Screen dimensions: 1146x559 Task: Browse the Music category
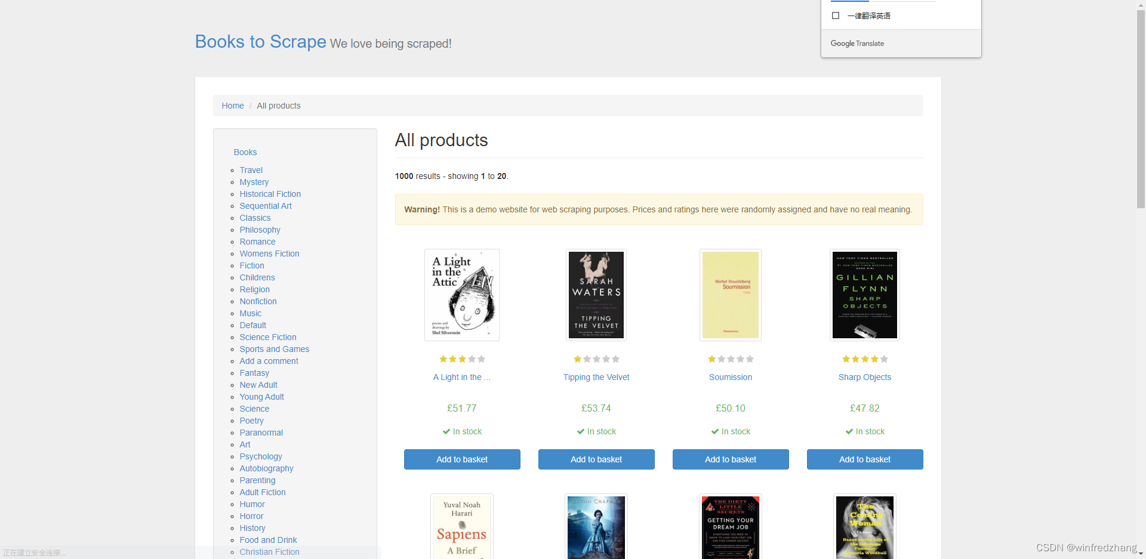pyautogui.click(x=251, y=313)
